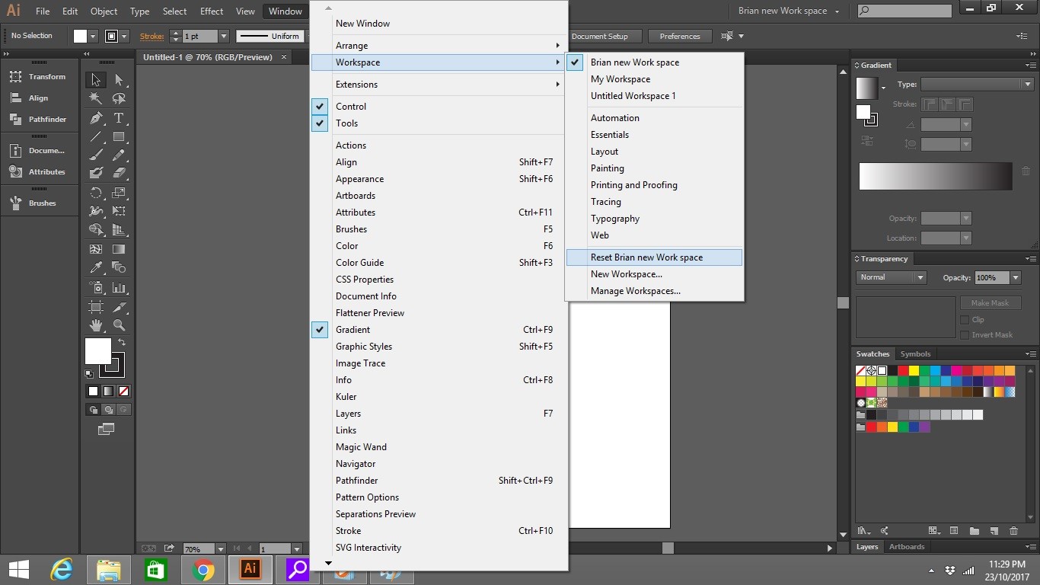Click Swap Fill and Stroke arrows

tap(122, 343)
